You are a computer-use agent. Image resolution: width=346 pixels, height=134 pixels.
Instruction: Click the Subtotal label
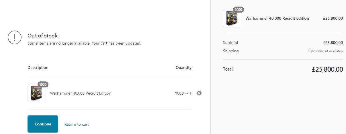click(230, 43)
